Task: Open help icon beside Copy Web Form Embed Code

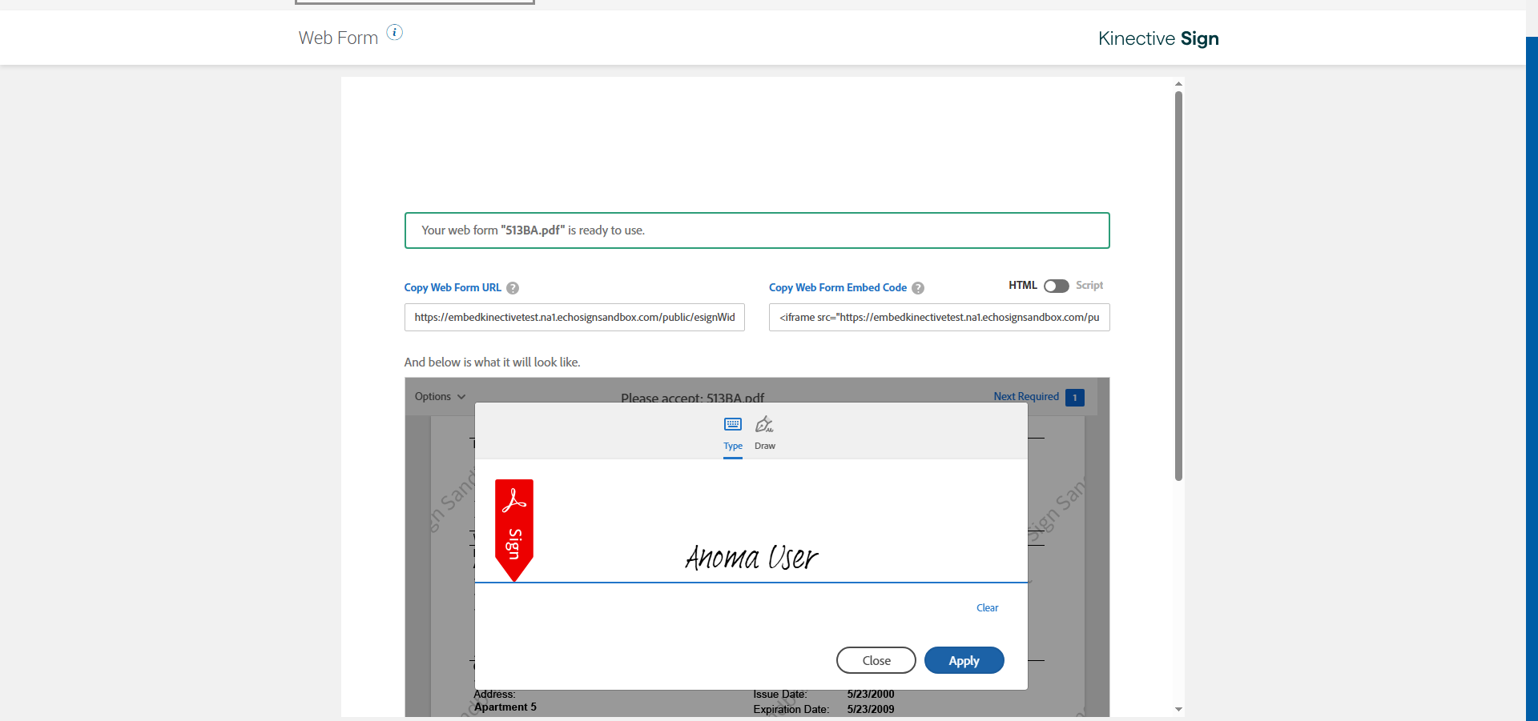Action: (x=918, y=288)
